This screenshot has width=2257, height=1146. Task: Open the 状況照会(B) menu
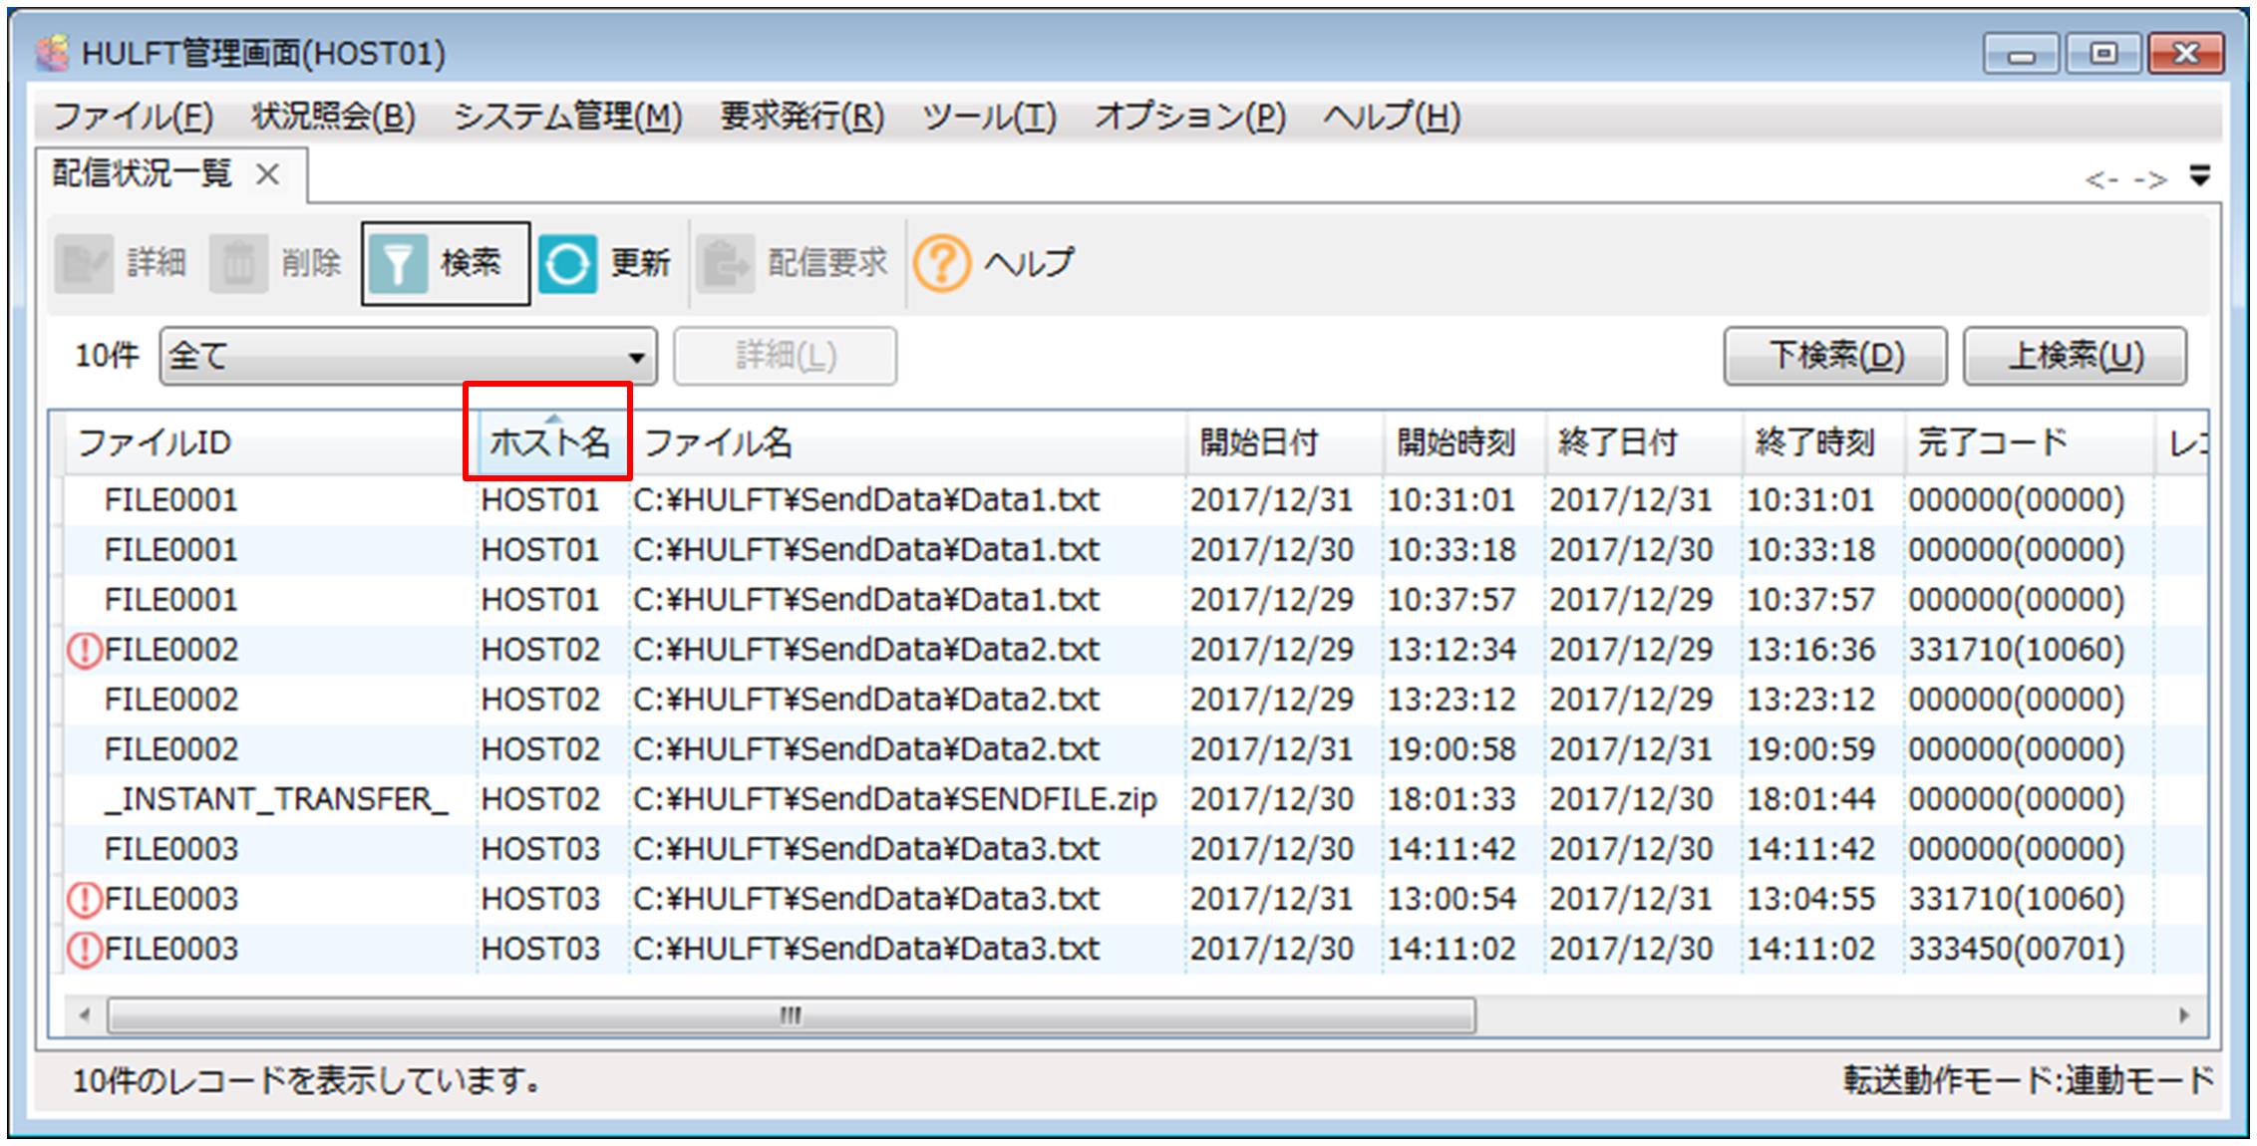click(x=333, y=118)
